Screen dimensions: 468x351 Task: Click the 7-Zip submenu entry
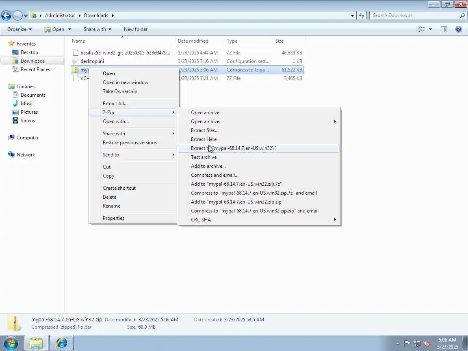(x=133, y=113)
